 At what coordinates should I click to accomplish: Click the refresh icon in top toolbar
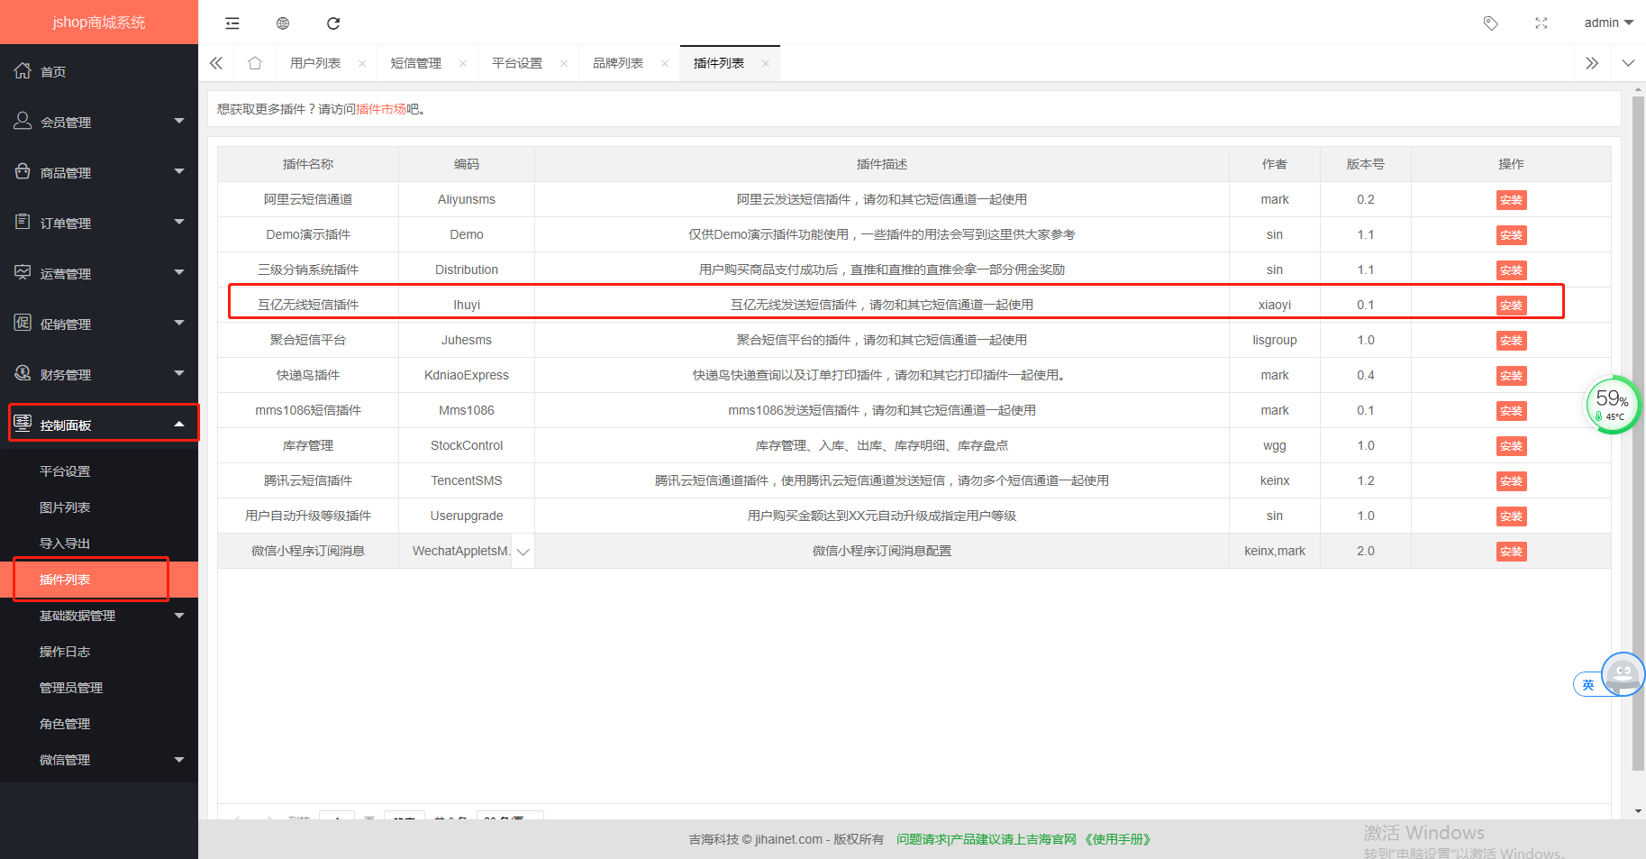(x=333, y=23)
